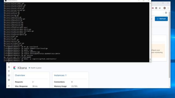Screen dimensions: 175x98
Task: Open Stack Monitoring heartbeat icon in sidebar
Action: pos(9,76)
